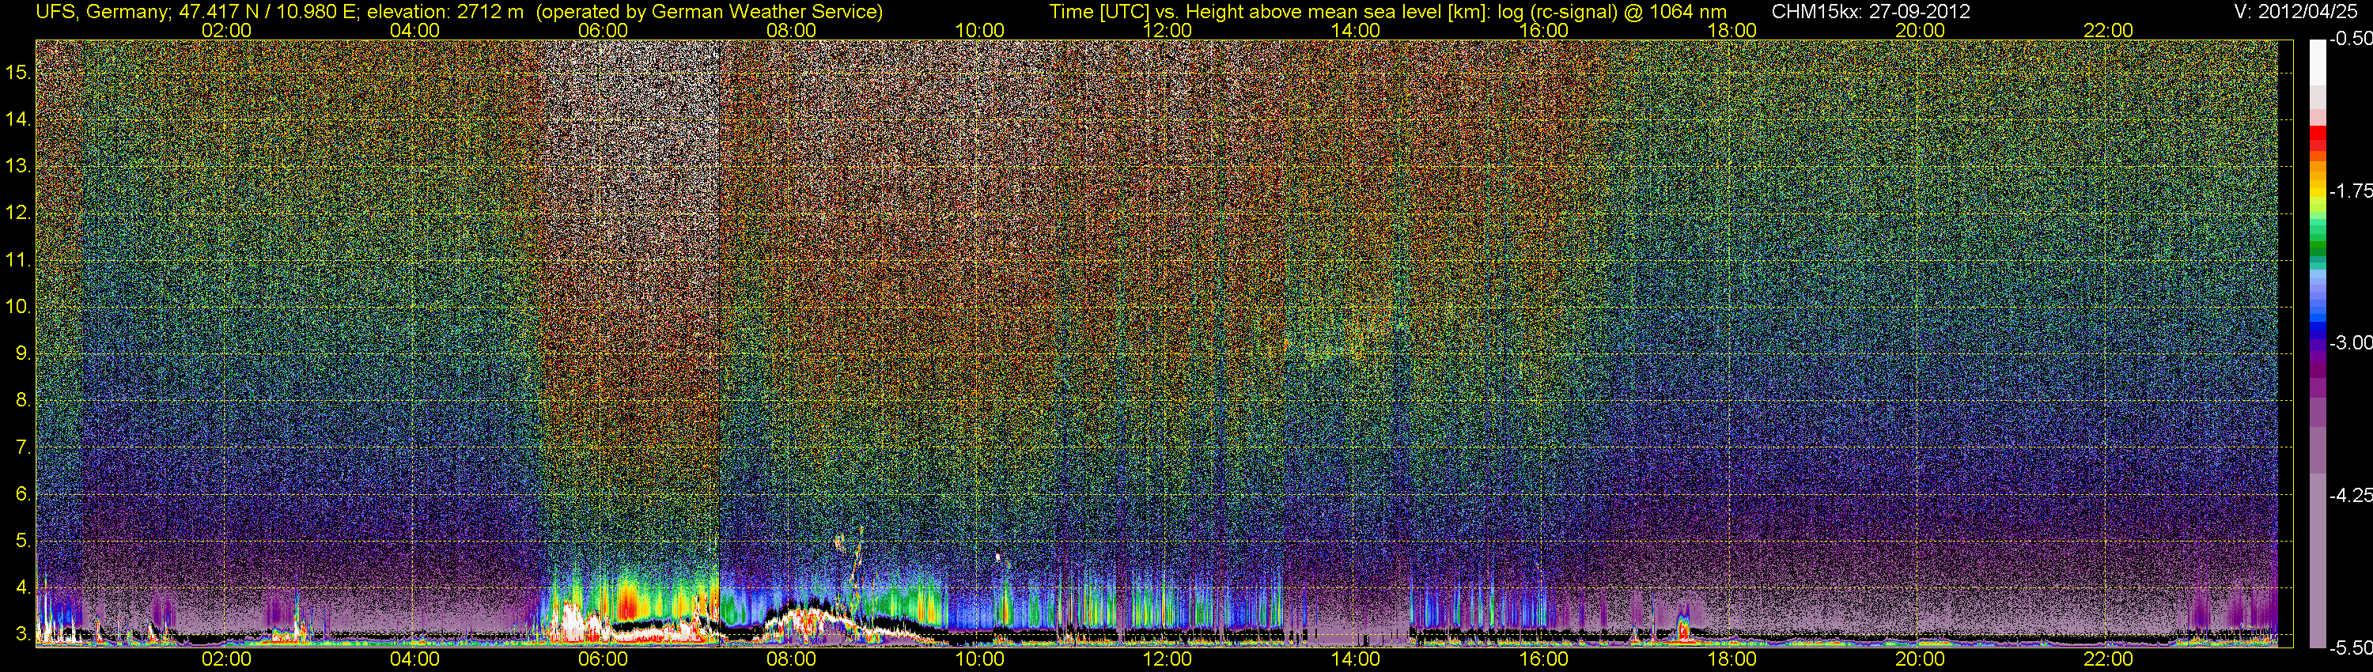Select the "6." km height axis label
Screen dimensions: 2373x672
24,494
